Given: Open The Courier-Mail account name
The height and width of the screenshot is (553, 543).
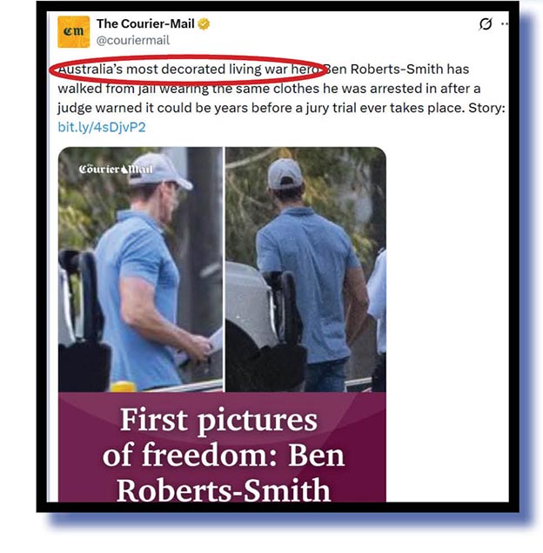Looking at the screenshot, I should pos(145,23).
